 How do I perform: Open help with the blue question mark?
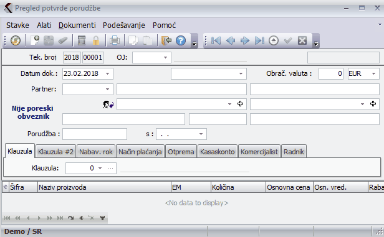181,40
